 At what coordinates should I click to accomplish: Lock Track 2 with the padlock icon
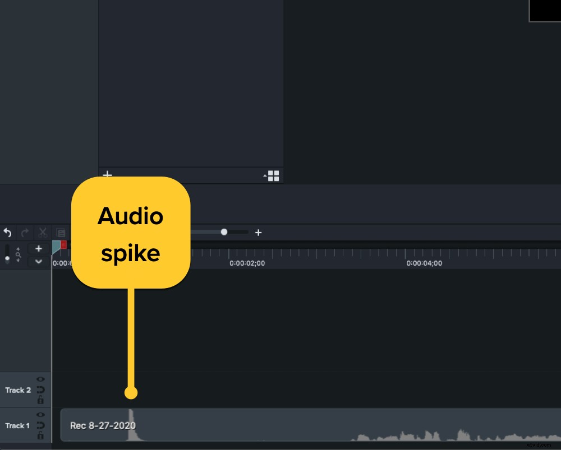coord(40,400)
